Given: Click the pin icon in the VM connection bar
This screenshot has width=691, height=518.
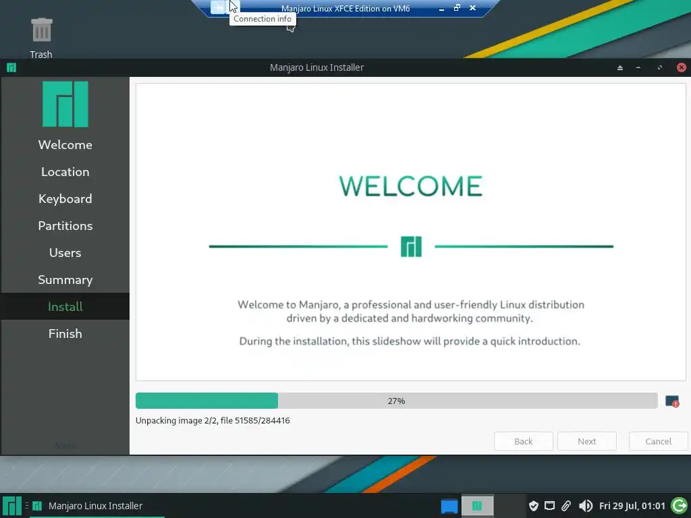Looking at the screenshot, I should (x=218, y=7).
